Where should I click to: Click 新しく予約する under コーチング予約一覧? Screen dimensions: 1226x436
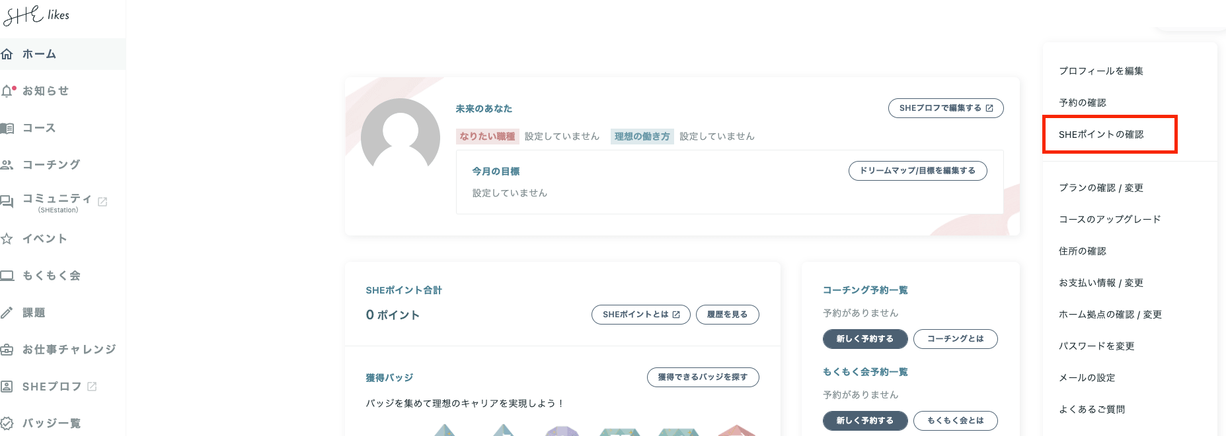[864, 339]
